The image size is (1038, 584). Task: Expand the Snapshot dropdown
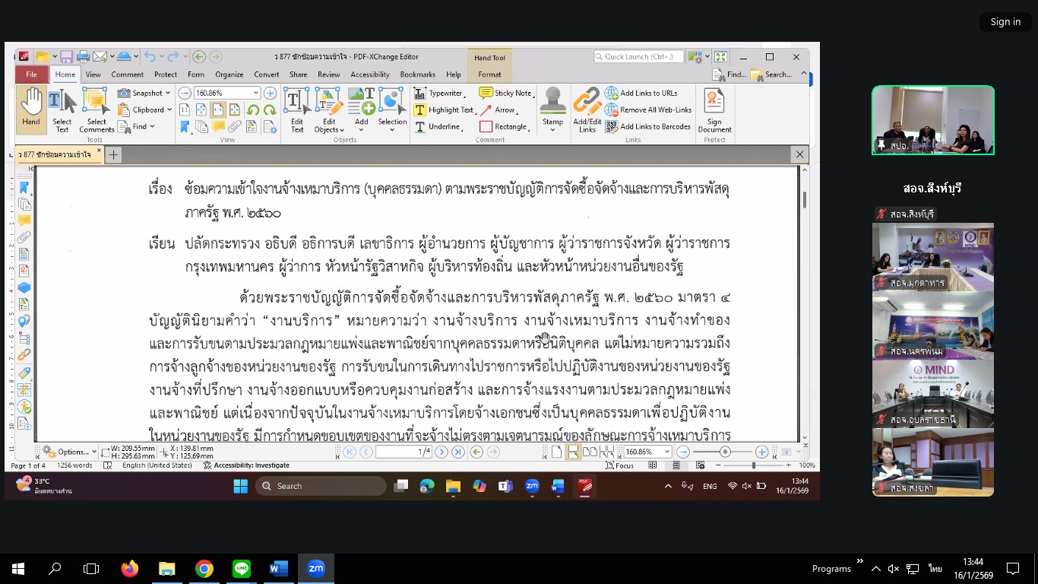pos(167,93)
